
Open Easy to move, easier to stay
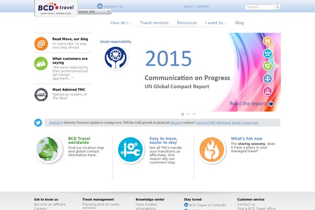pyautogui.click(x=163, y=141)
